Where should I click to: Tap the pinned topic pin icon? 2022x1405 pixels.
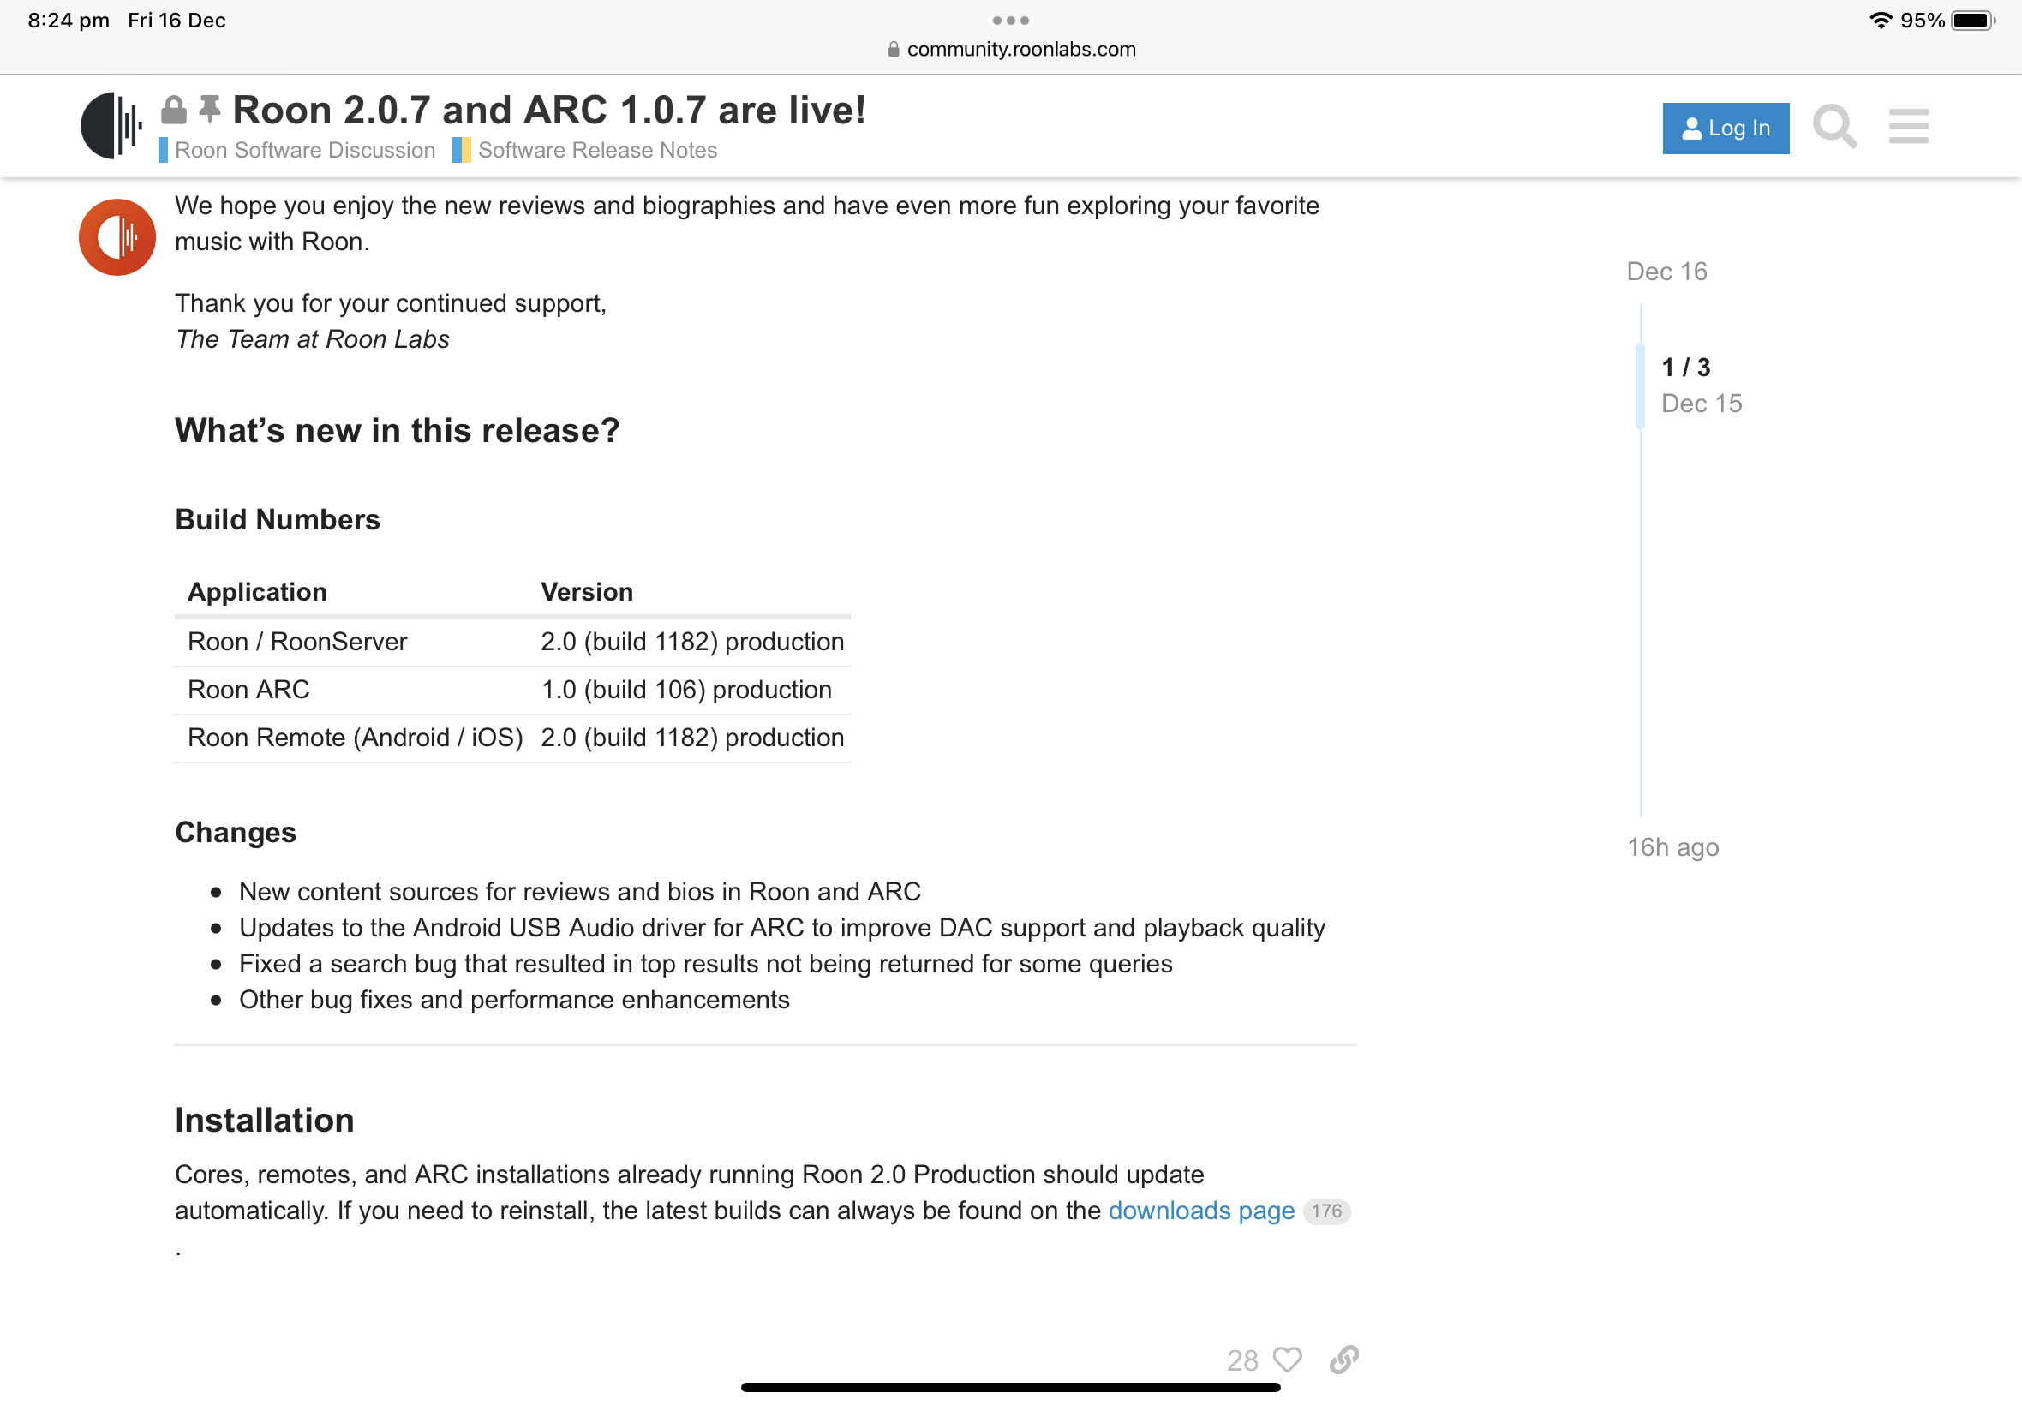(x=210, y=110)
